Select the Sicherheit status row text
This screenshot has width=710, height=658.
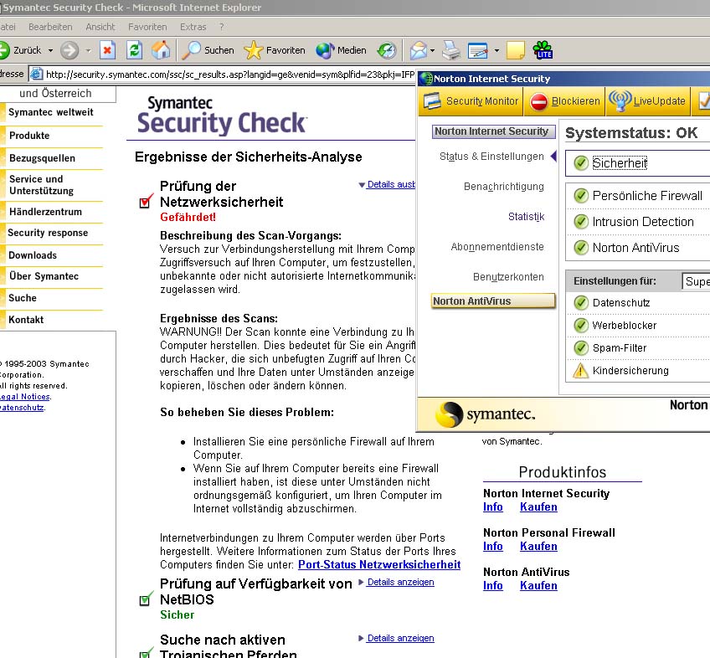tap(620, 163)
